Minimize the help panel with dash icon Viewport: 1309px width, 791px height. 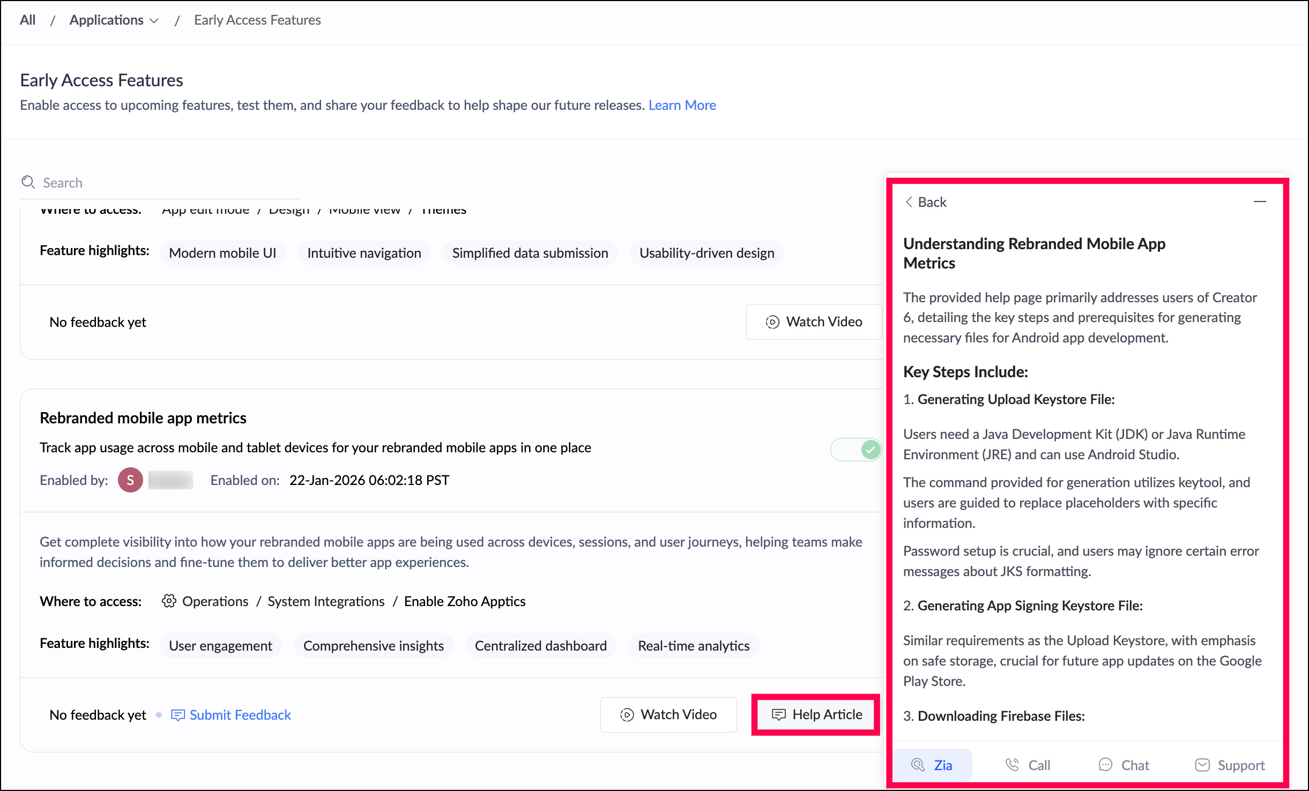click(x=1260, y=202)
